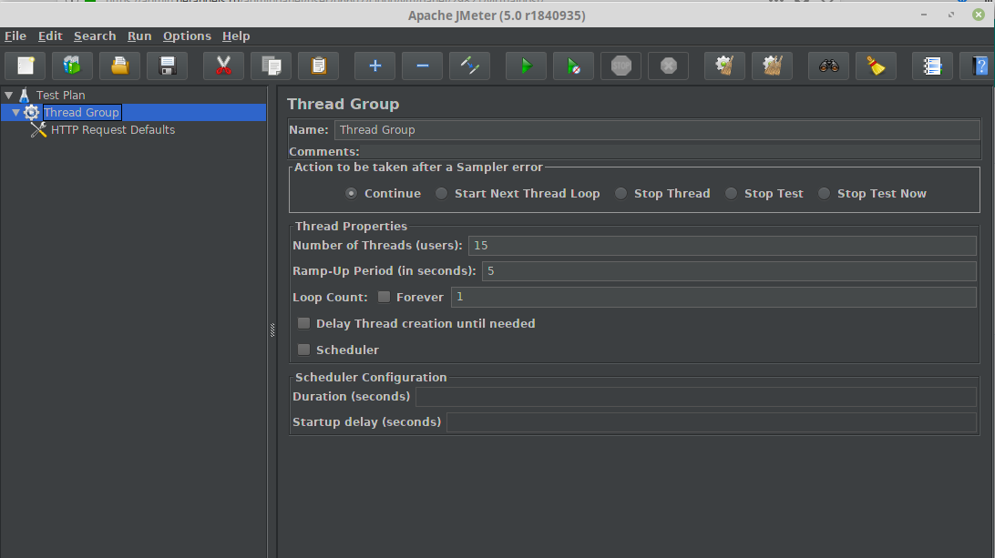995x558 pixels.
Task: Click the Start no pauses icon
Action: [x=574, y=66]
